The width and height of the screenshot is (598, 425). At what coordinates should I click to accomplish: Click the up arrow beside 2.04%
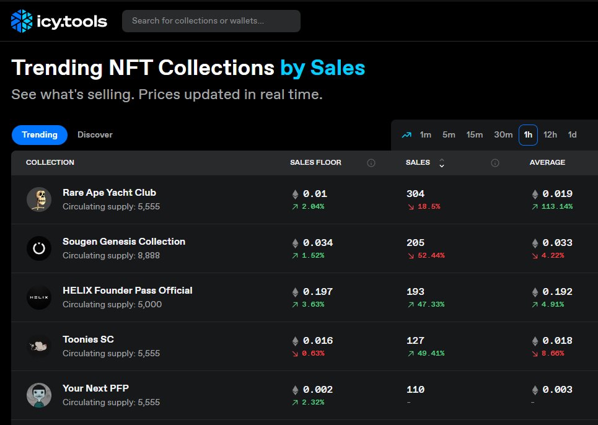[295, 207]
